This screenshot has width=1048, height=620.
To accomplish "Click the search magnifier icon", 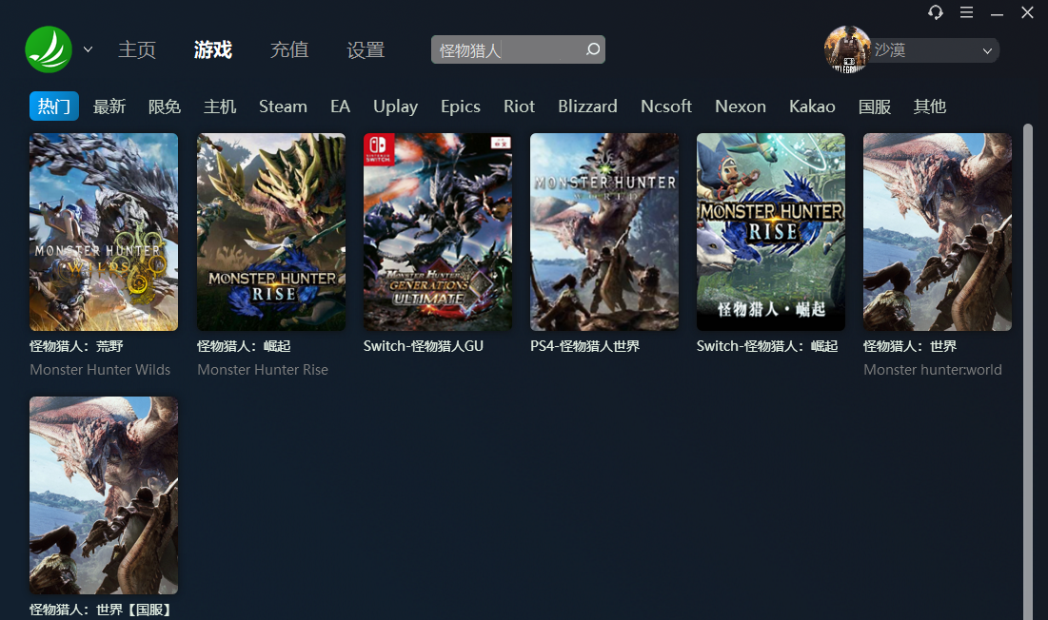I will [593, 49].
